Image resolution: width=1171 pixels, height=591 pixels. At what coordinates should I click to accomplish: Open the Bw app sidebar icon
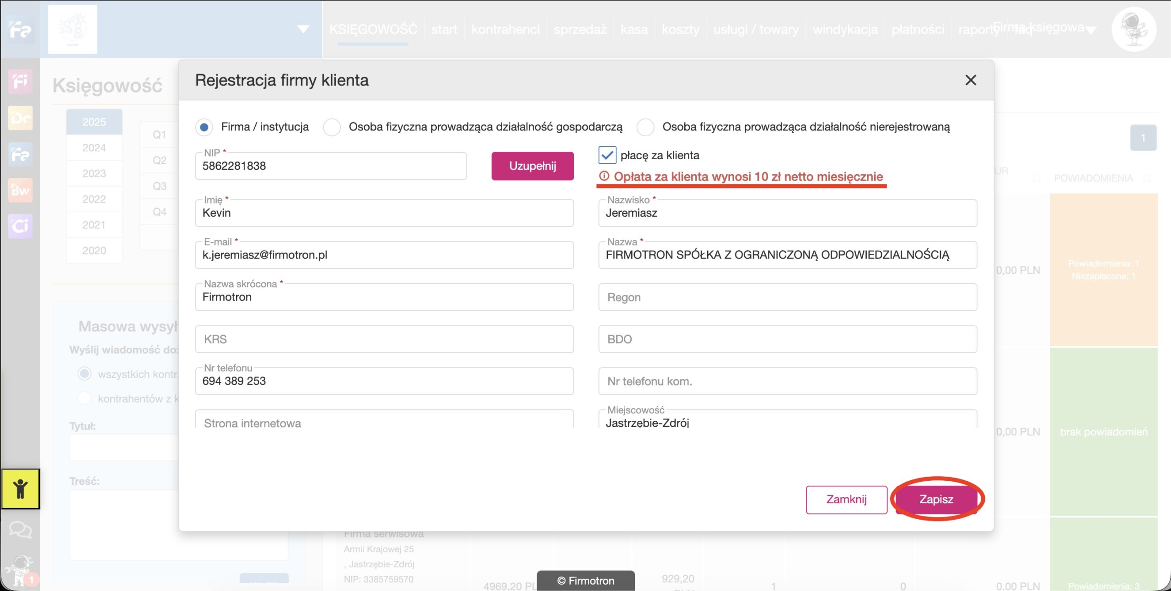(20, 190)
